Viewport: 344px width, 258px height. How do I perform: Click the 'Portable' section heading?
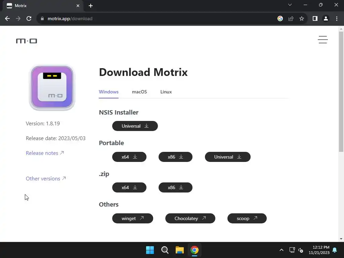click(112, 143)
